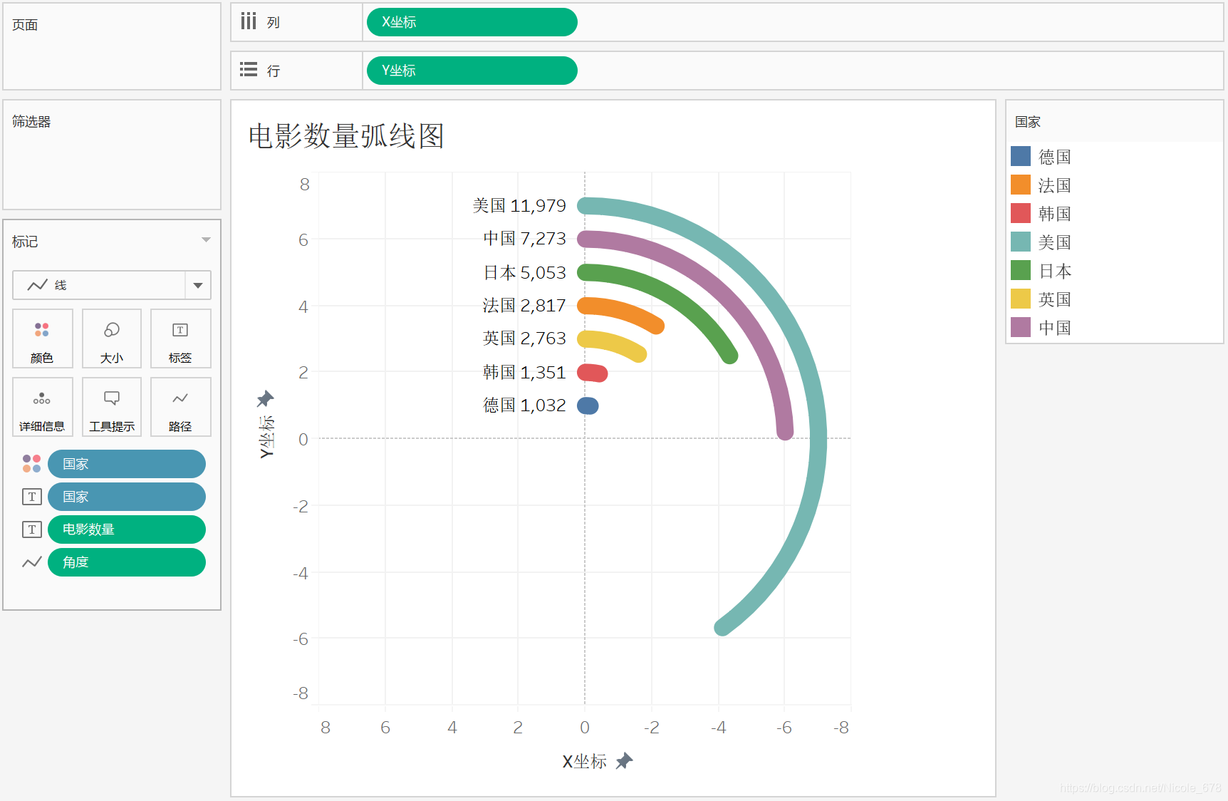Open the Tooltip (工具提示) marks card
The width and height of the screenshot is (1228, 801).
(x=112, y=407)
